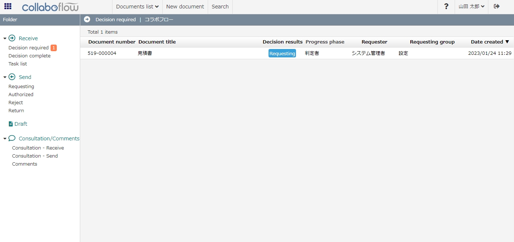
Task: Open the document titled 見積書
Action: coord(145,53)
